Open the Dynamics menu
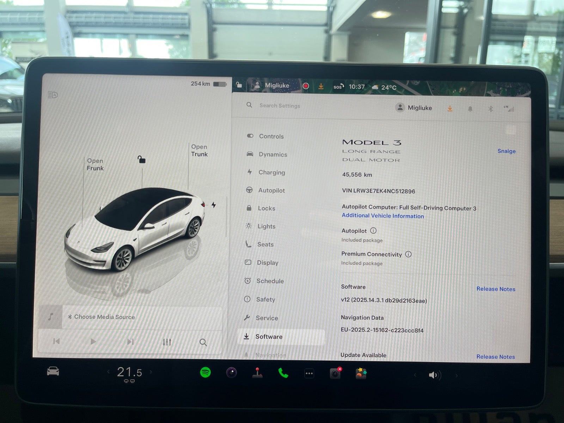Viewport: 564px width, 423px height. 267,154
